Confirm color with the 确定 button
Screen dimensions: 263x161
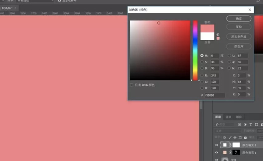239,19
